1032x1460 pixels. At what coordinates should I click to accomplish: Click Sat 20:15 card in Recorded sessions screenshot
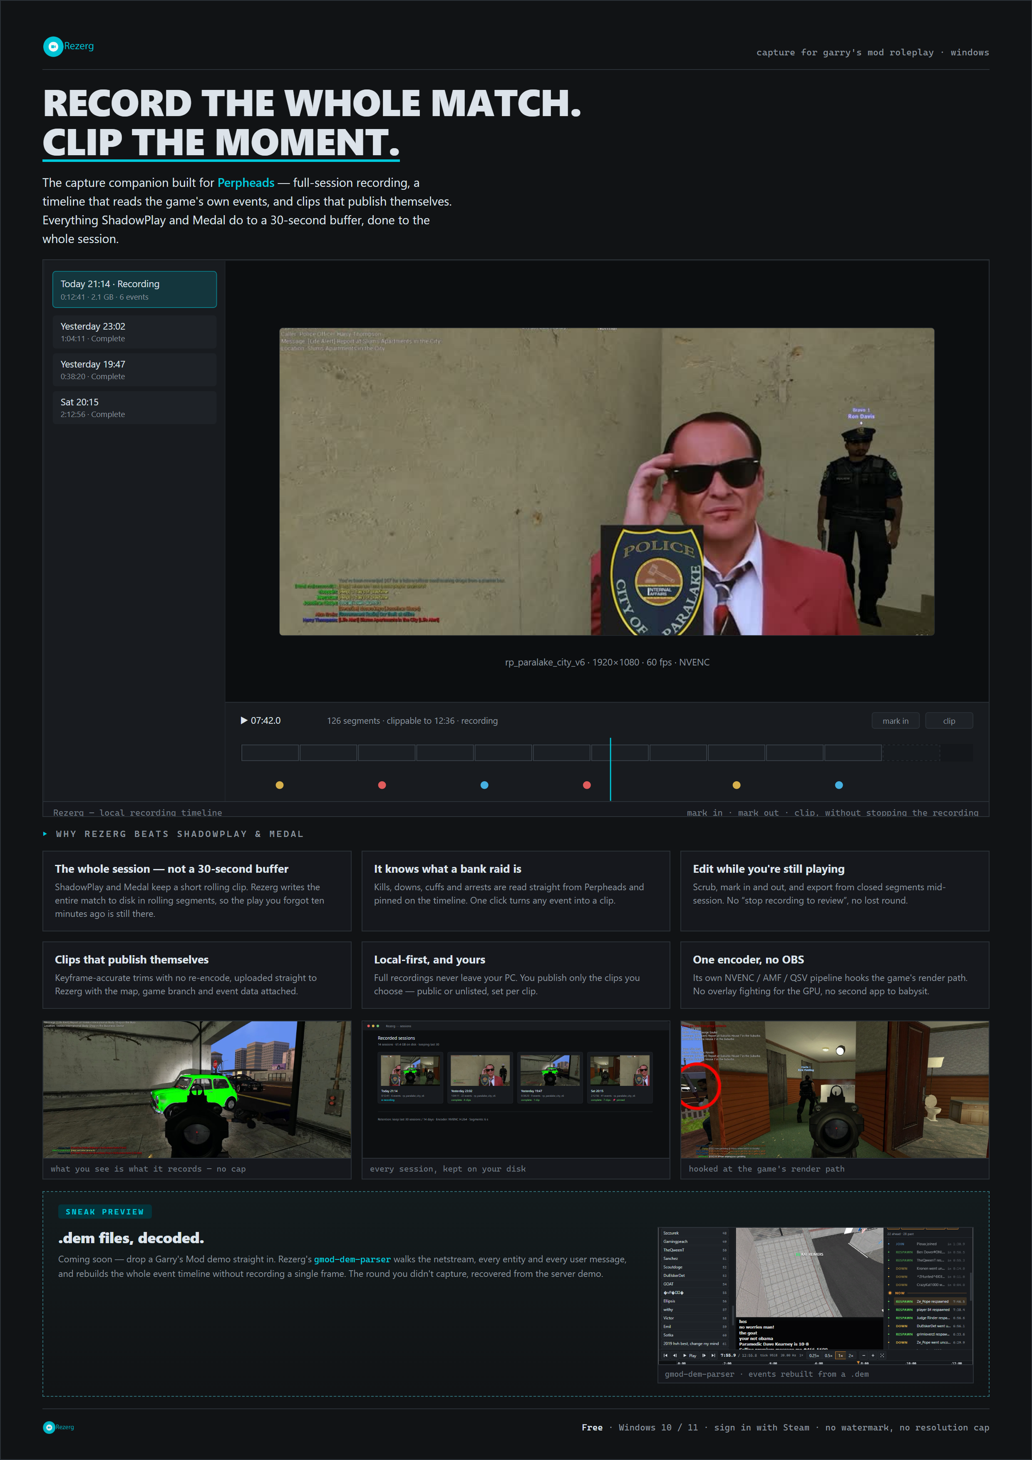(620, 1078)
